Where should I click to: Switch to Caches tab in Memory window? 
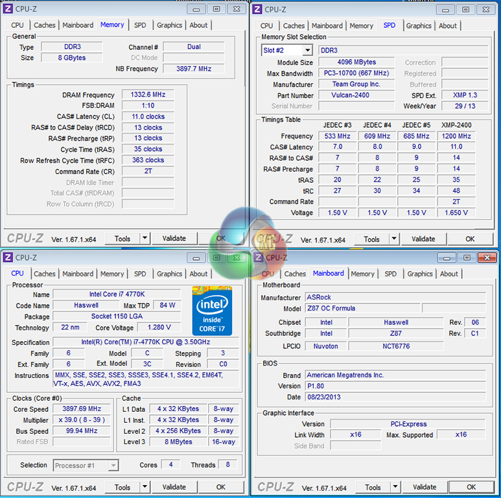45,25
